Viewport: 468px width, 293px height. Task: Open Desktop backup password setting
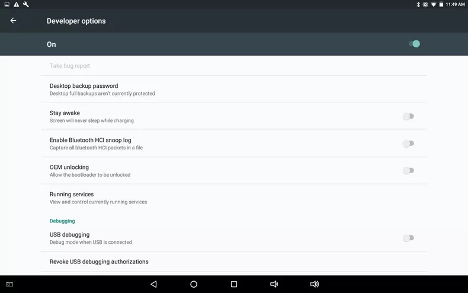click(233, 90)
